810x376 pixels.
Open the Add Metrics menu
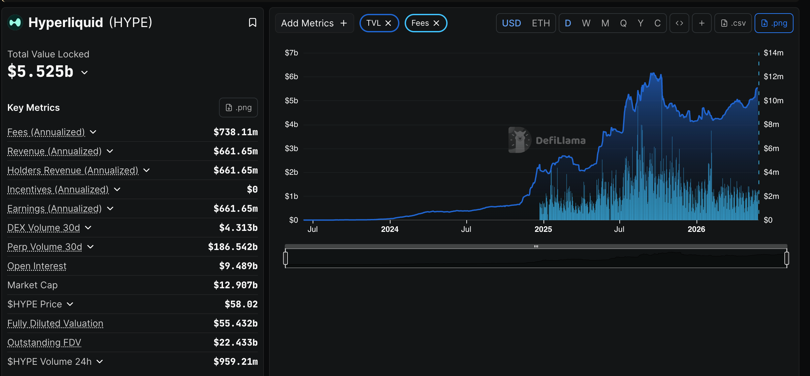[x=314, y=23]
